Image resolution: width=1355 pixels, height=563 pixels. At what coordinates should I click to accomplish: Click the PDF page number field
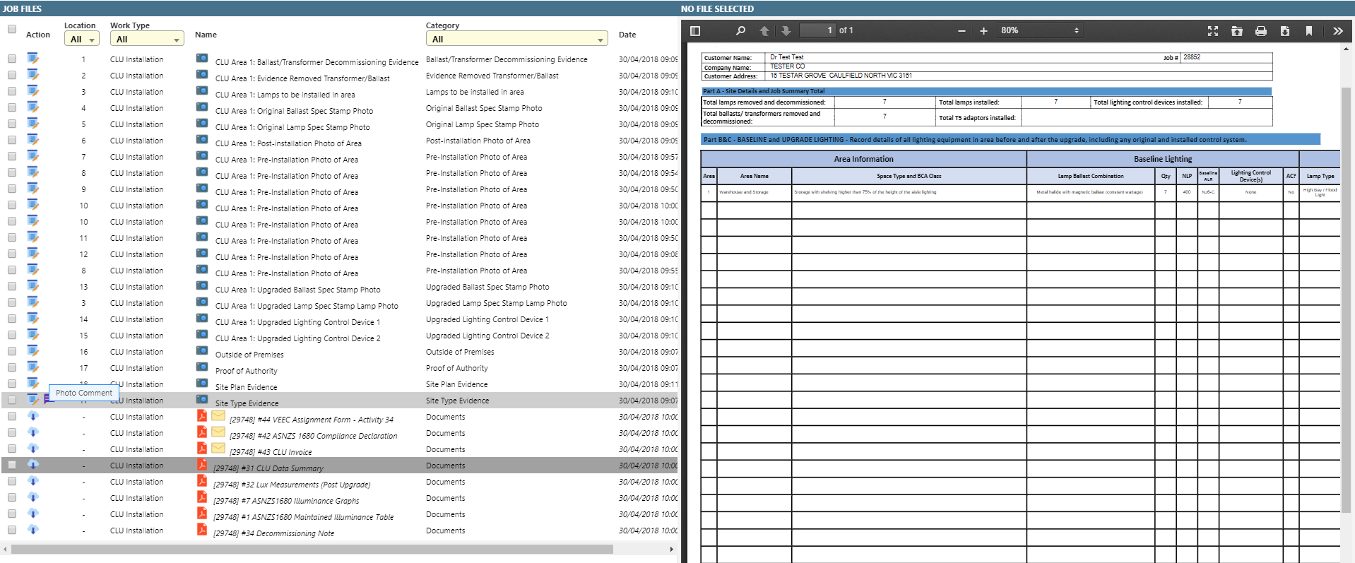pyautogui.click(x=817, y=30)
